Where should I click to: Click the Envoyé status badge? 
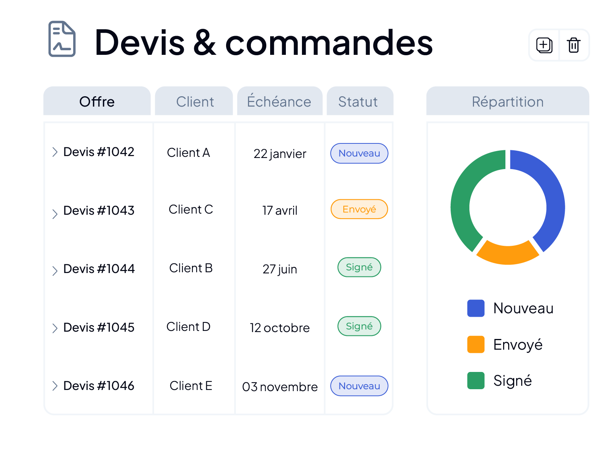click(x=359, y=209)
